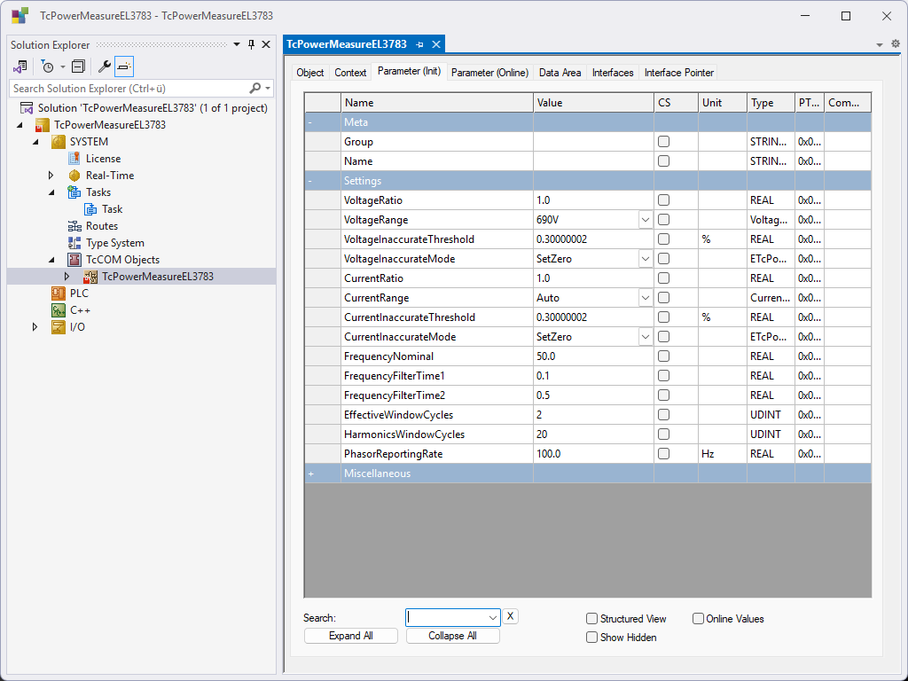Open the CurrentInaccurateMode dropdown

click(646, 336)
